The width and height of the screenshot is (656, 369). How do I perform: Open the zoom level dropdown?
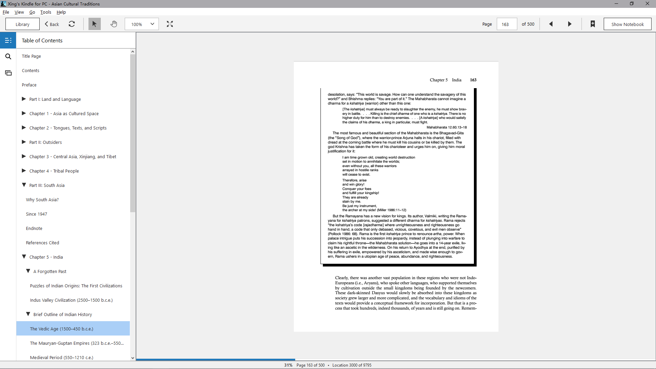[142, 24]
